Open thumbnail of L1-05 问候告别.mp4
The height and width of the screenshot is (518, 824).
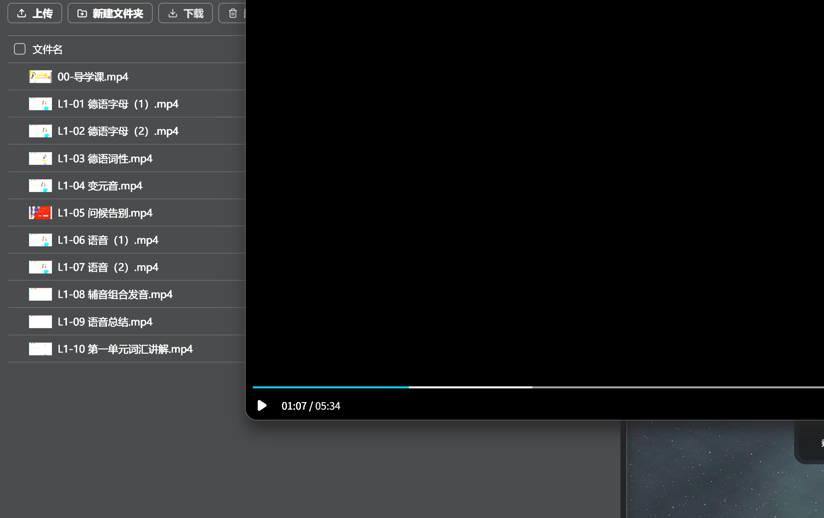tap(40, 213)
